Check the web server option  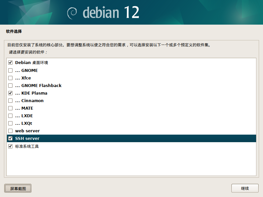pyautogui.click(x=10, y=131)
